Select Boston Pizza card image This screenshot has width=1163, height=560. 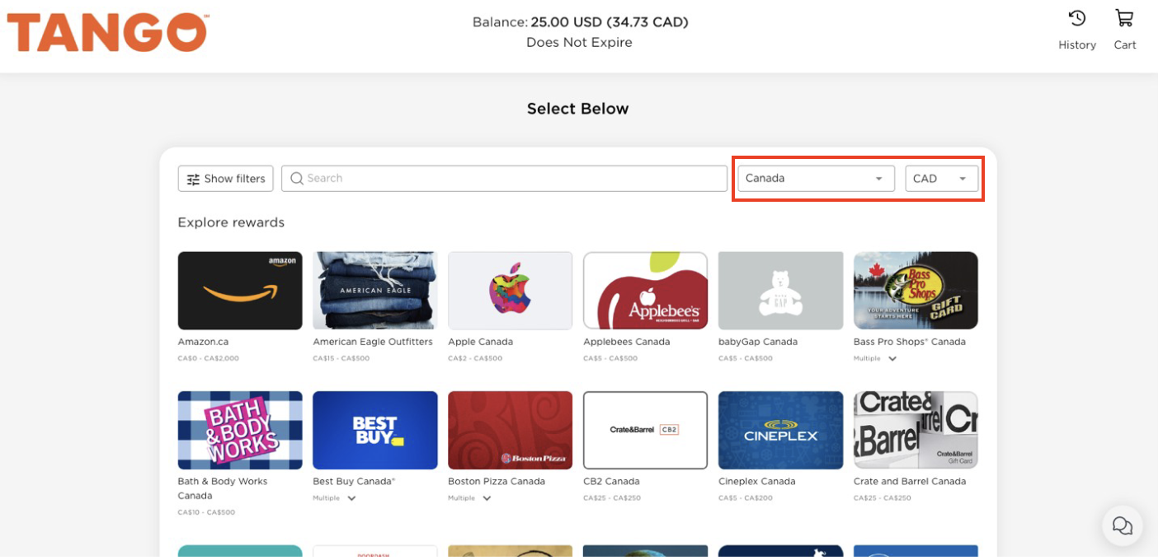[512, 432]
